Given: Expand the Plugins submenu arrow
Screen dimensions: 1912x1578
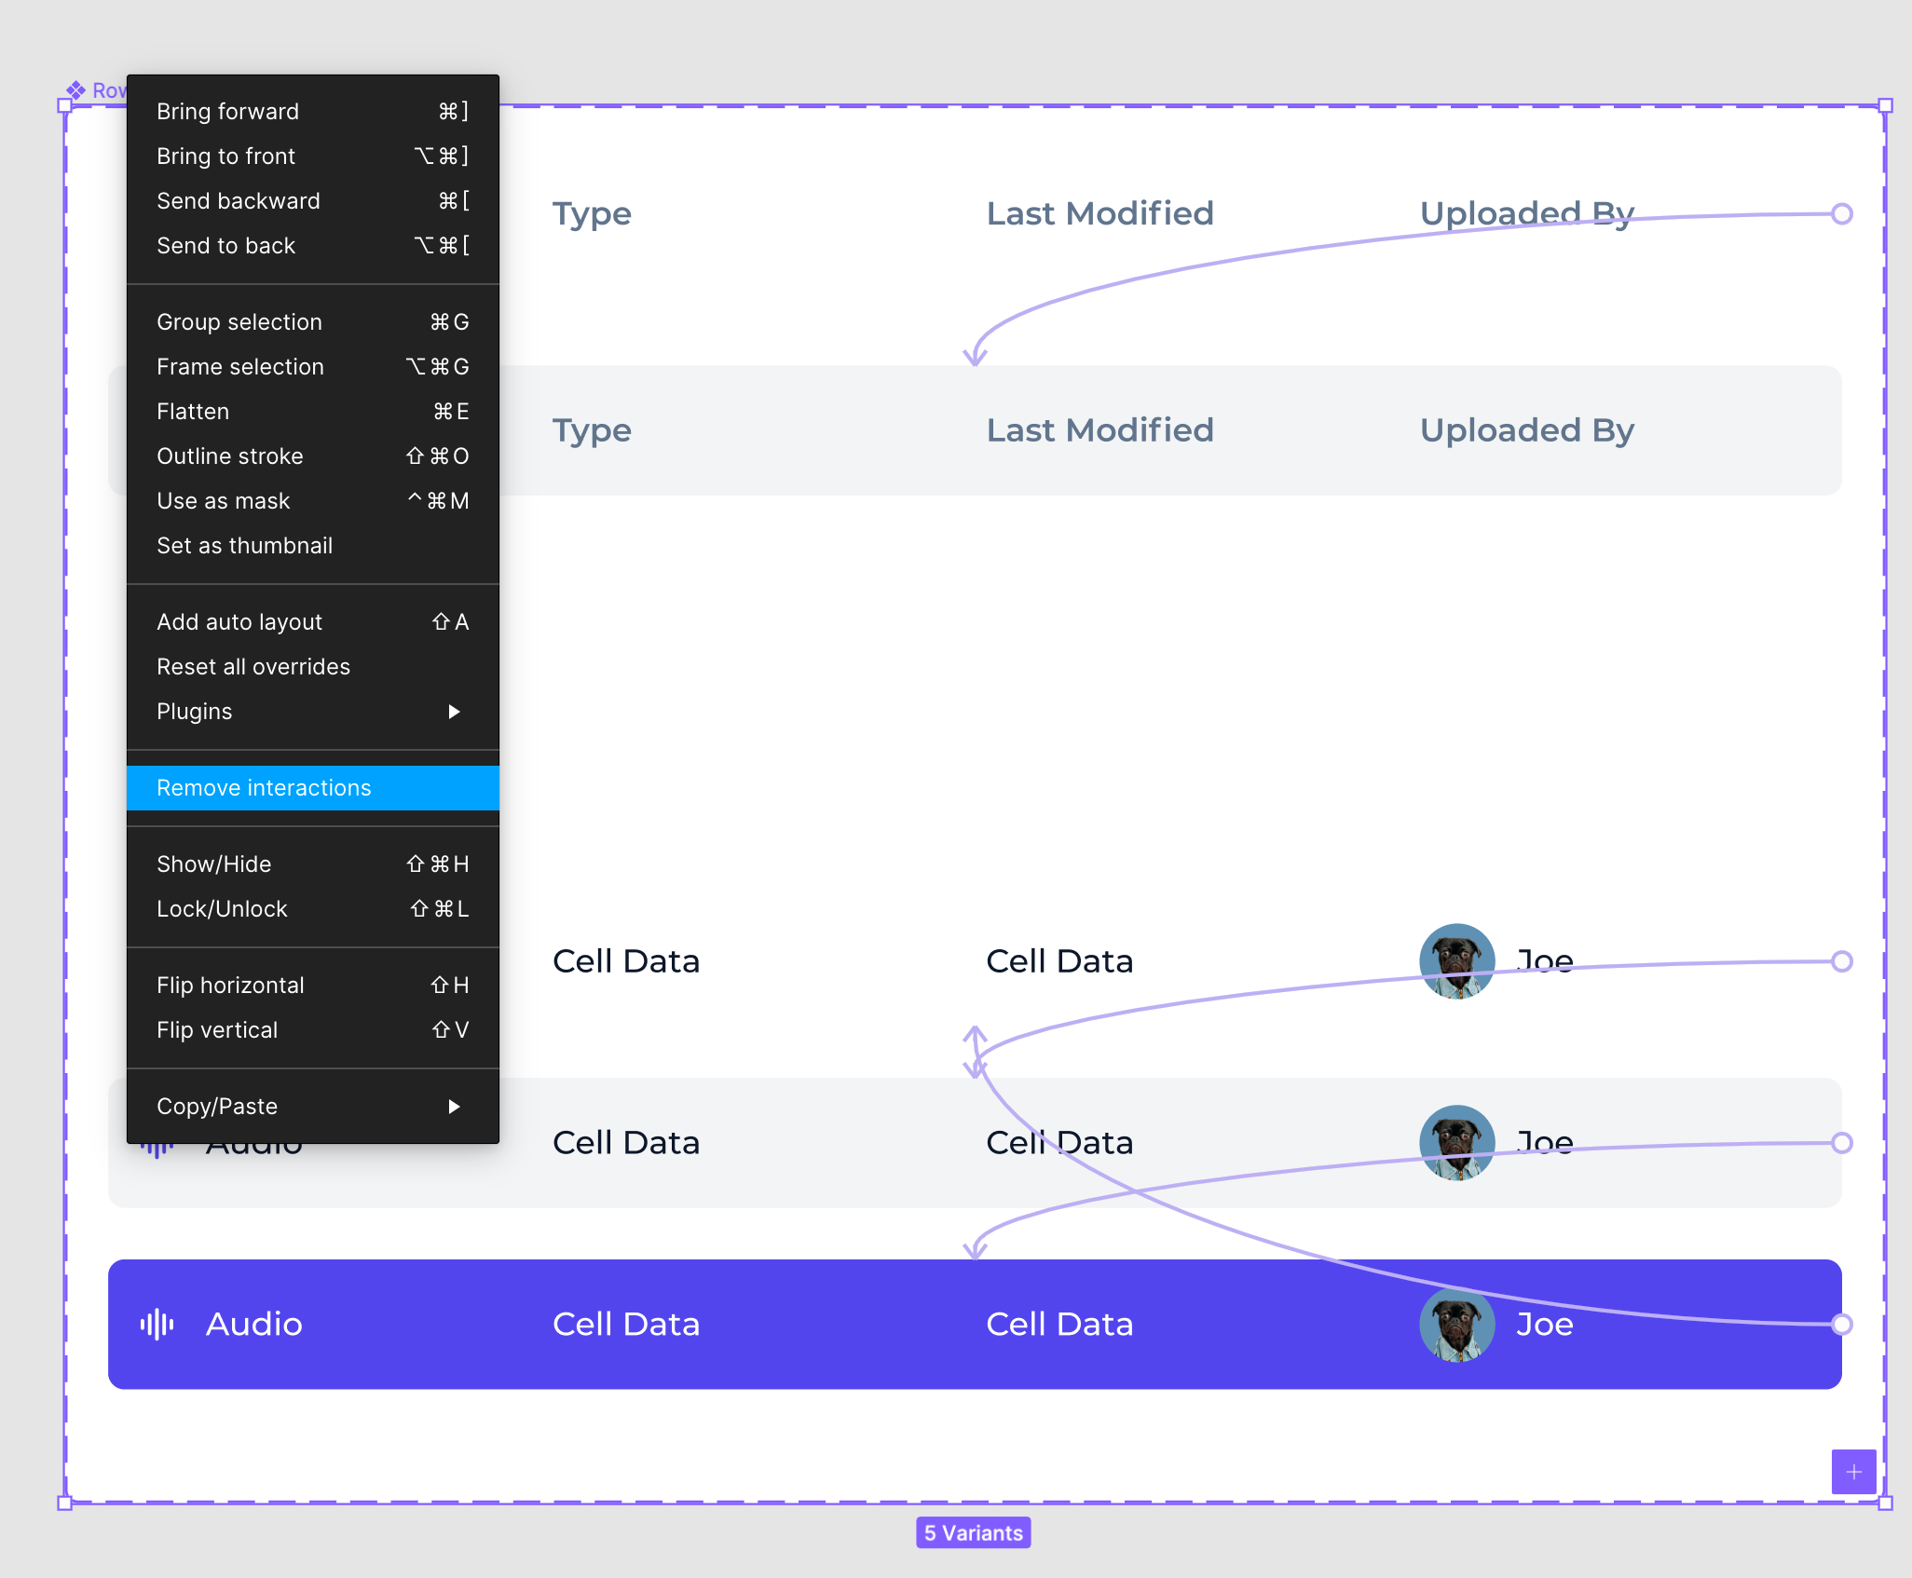Looking at the screenshot, I should tap(454, 712).
